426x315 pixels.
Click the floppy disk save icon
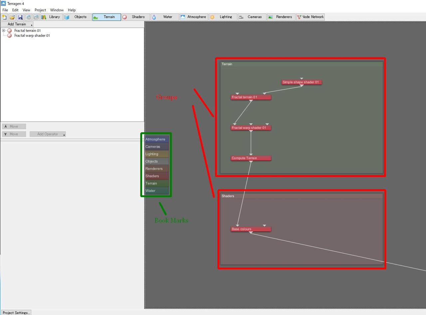(20, 17)
